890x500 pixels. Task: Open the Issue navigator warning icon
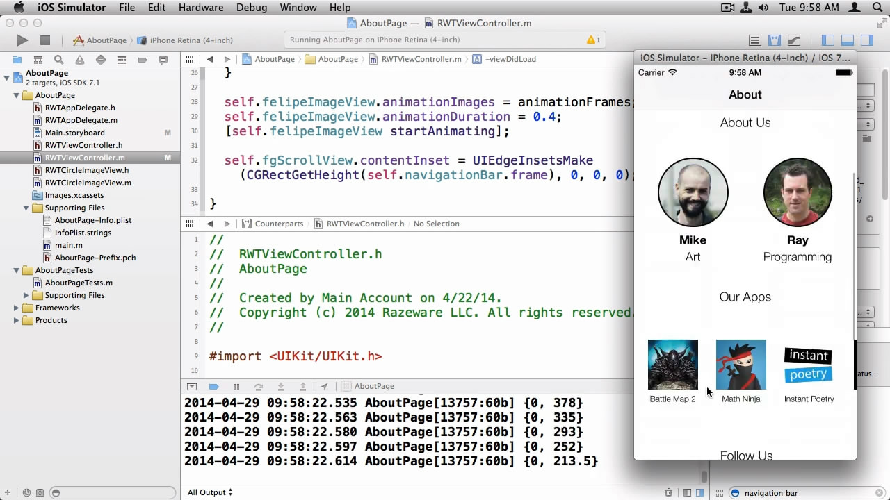80,60
